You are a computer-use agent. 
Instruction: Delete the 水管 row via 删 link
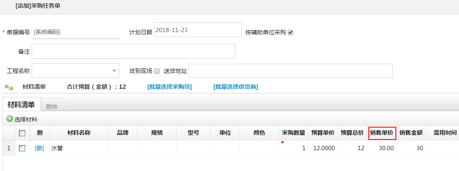(39, 148)
